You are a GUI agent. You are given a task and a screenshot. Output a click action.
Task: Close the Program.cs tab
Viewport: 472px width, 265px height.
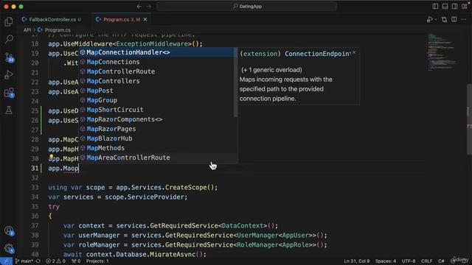[x=145, y=20]
